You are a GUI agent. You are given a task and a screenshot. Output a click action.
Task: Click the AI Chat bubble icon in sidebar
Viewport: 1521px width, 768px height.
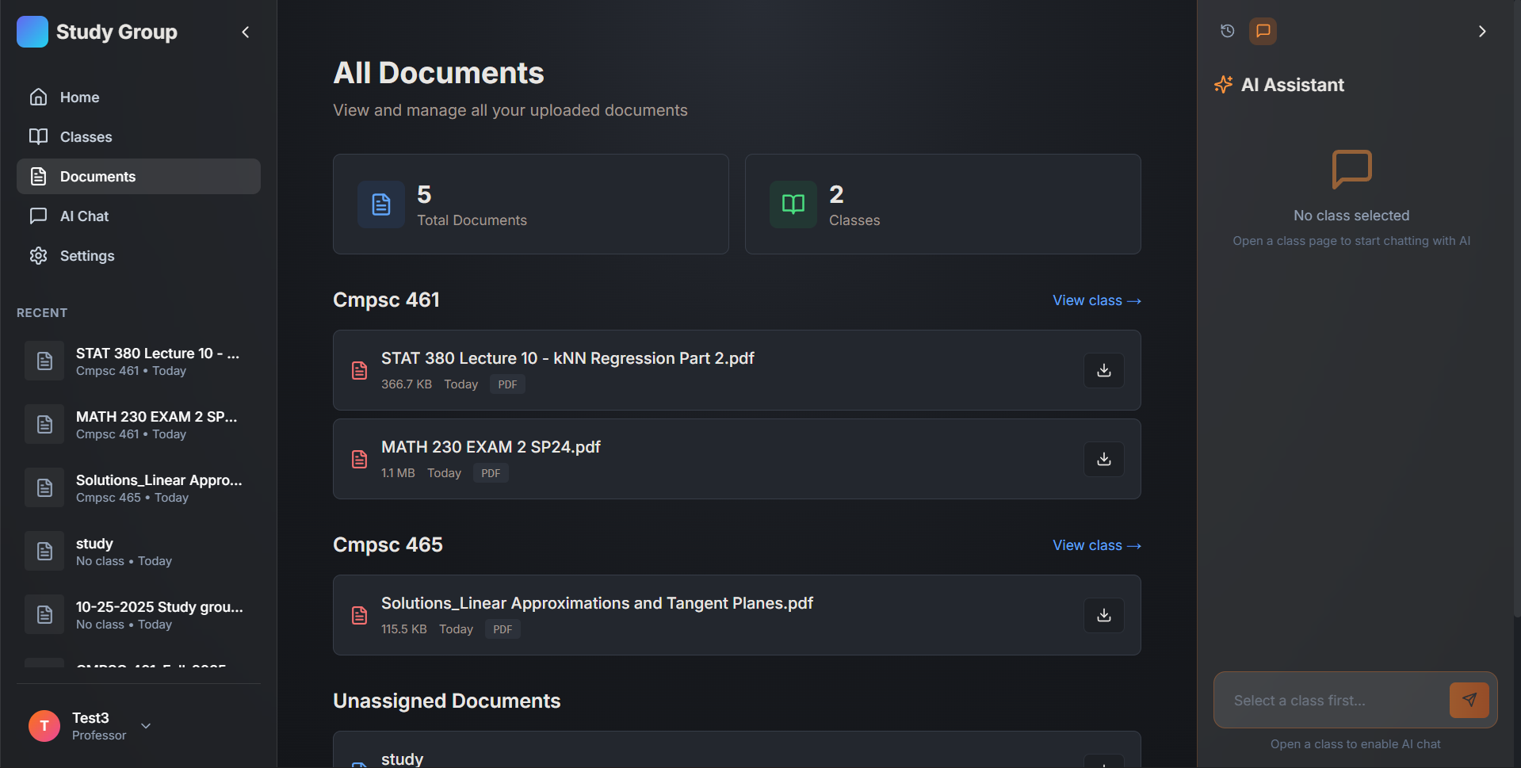pos(38,216)
